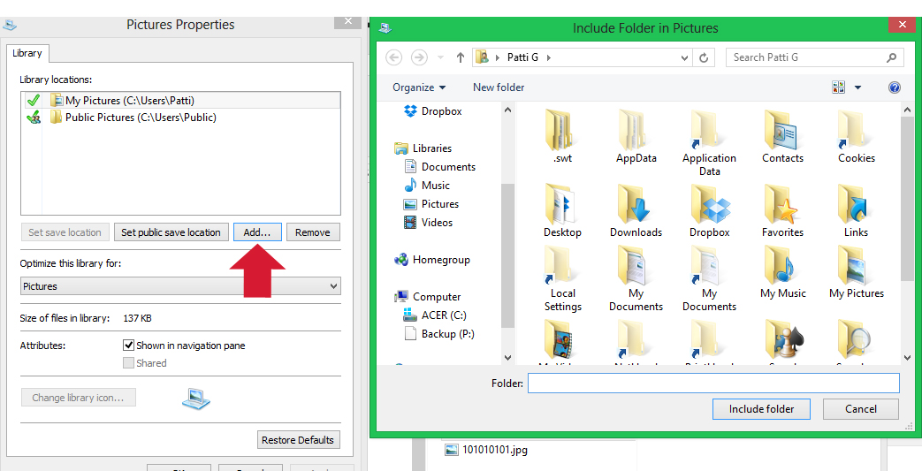This screenshot has width=922, height=471.
Task: Open the change view options dropdown arrow
Action: tap(857, 87)
